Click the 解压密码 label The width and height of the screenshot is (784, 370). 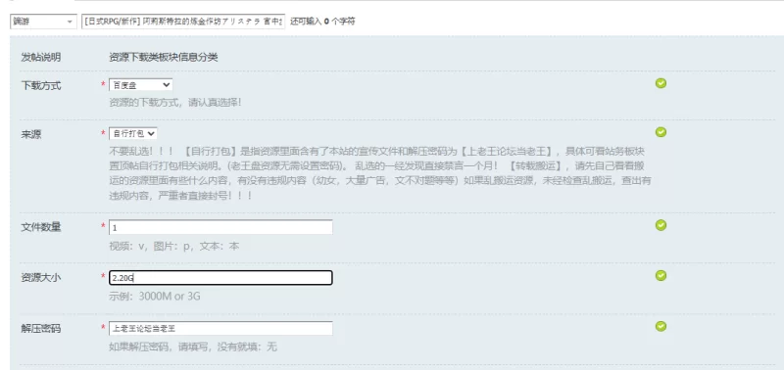click(41, 329)
